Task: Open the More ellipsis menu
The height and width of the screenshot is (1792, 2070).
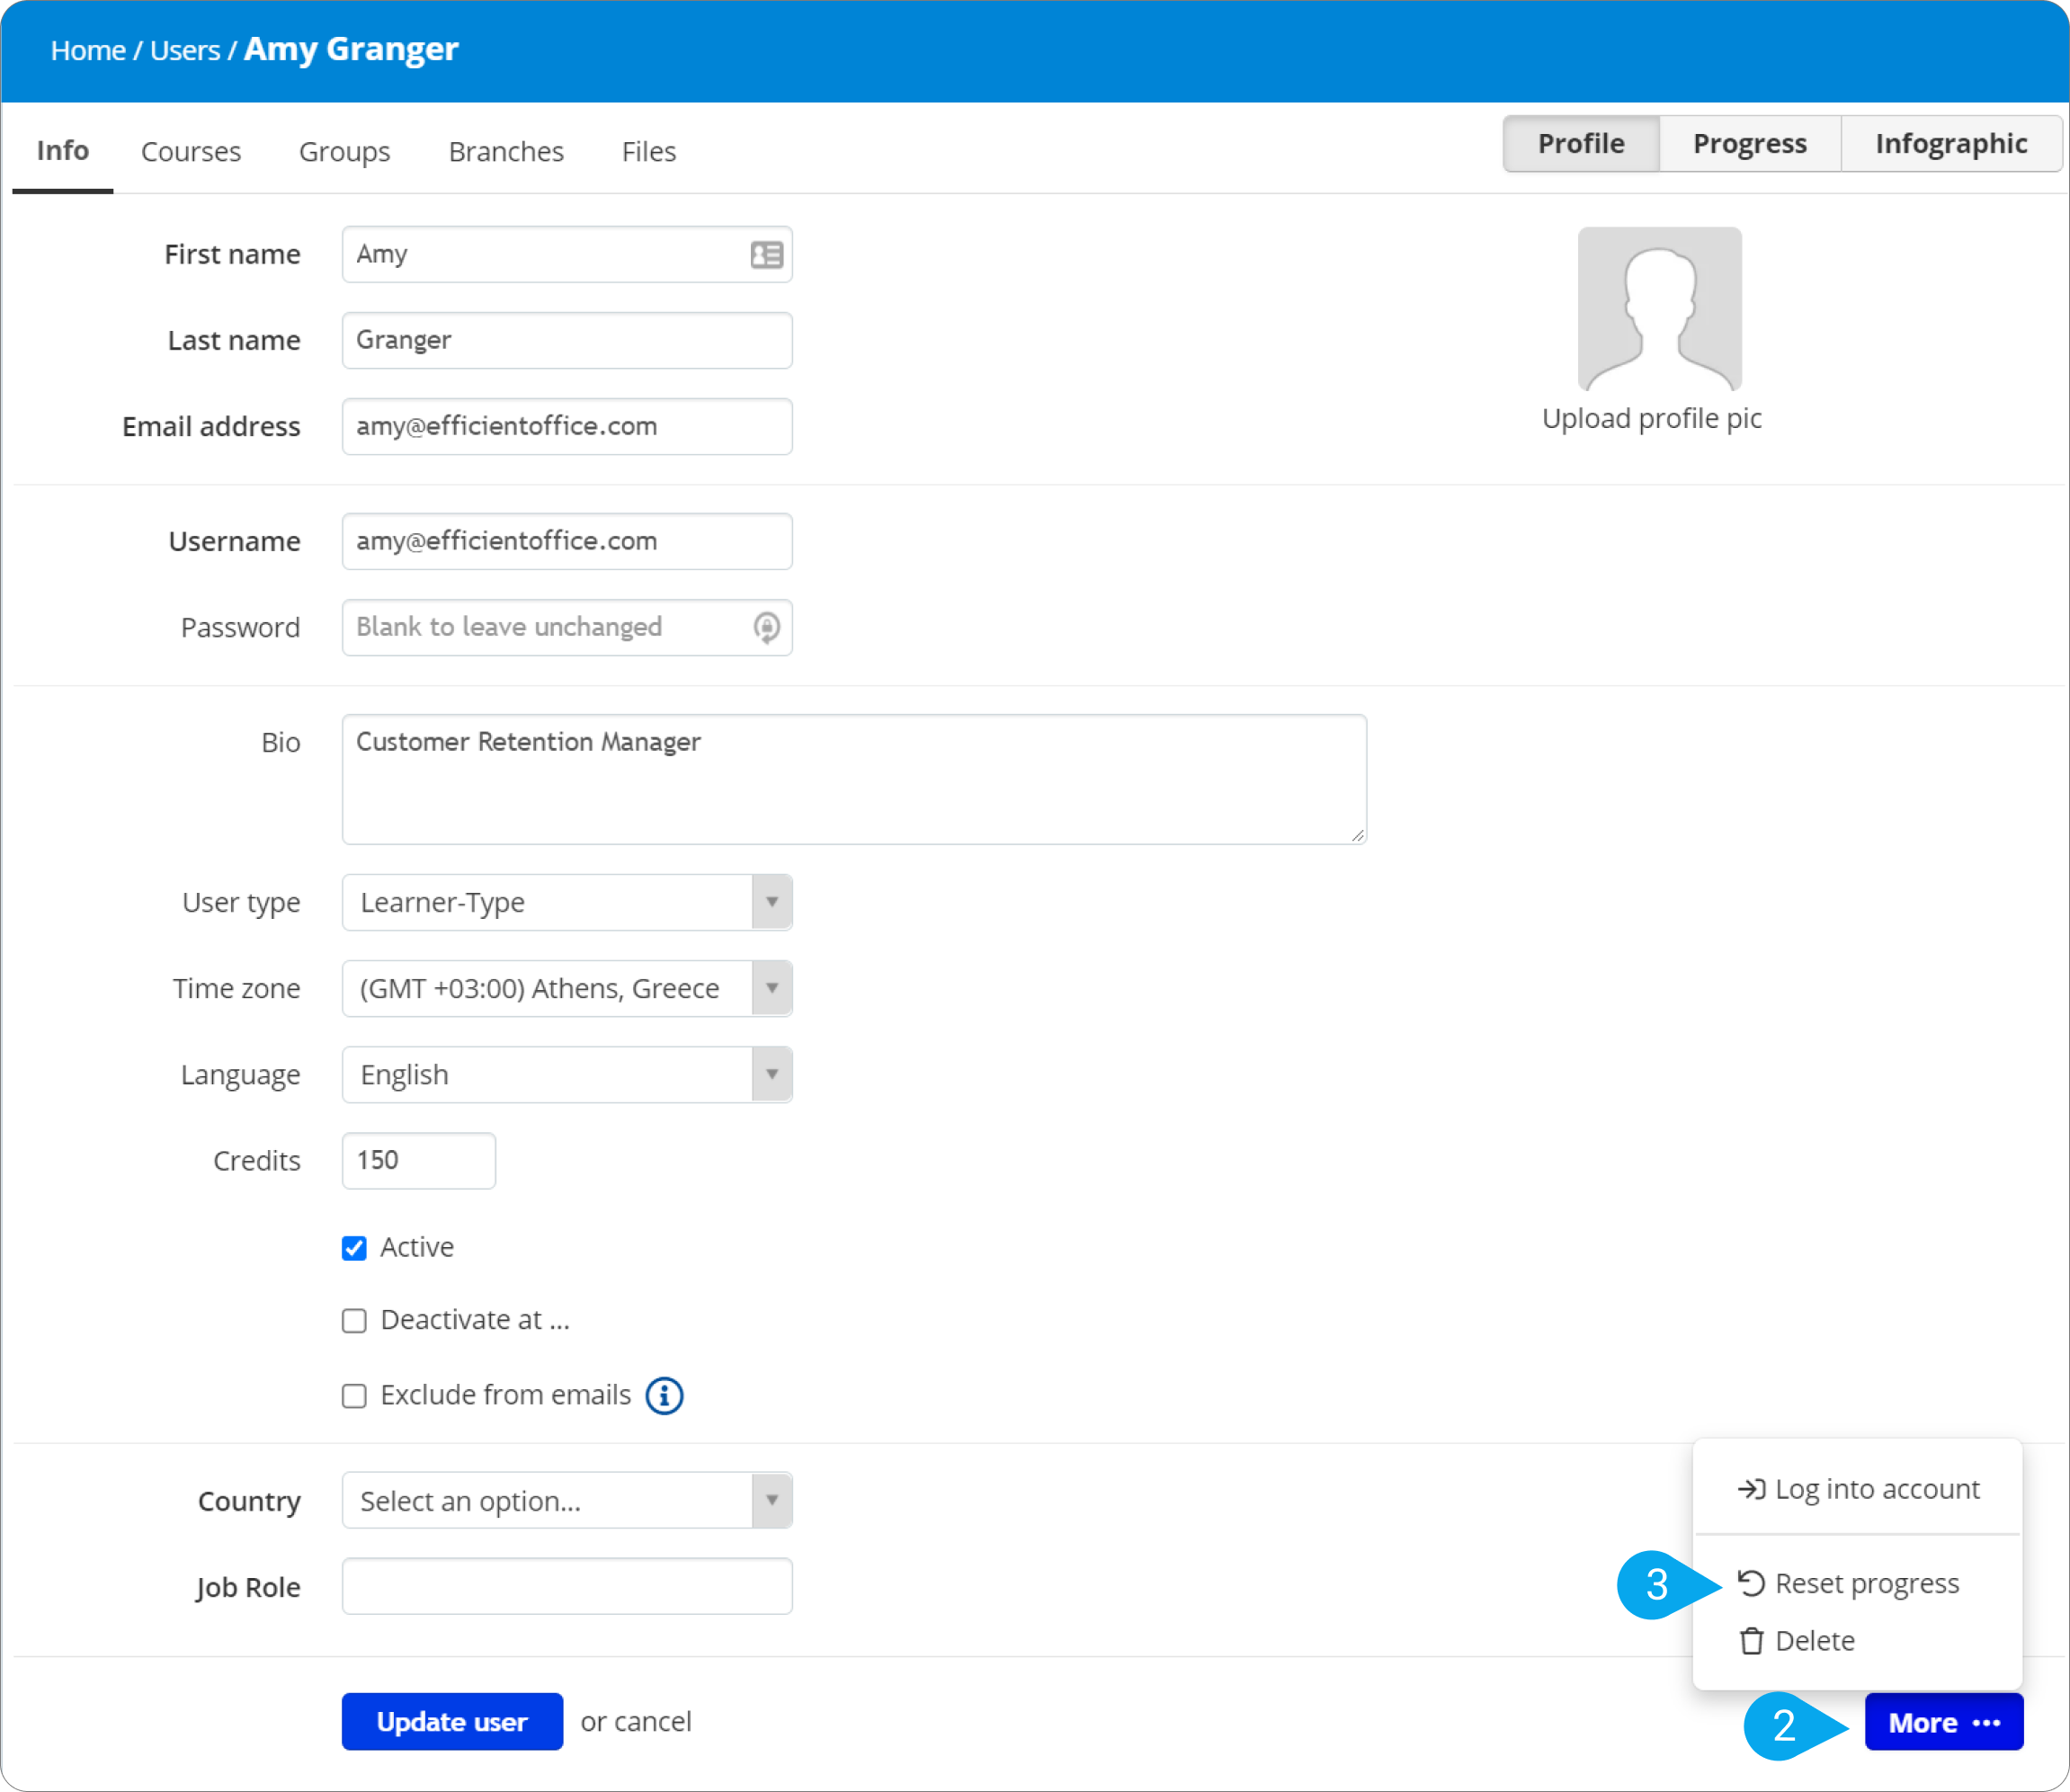Action: [x=1941, y=1722]
